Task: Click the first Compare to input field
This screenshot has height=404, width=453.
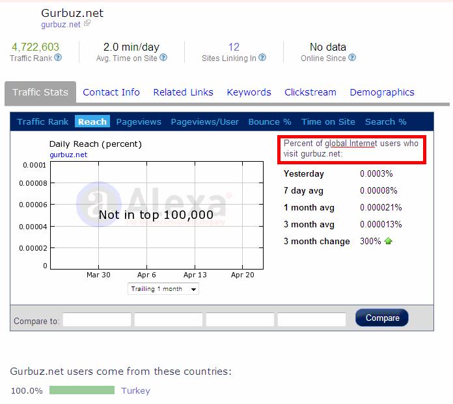Action: coord(97,320)
